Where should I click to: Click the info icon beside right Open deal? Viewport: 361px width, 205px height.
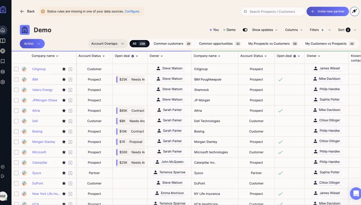[295, 56]
